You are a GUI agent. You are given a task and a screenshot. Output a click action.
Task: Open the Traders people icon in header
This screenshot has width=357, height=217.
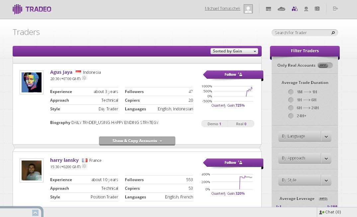(x=295, y=9)
